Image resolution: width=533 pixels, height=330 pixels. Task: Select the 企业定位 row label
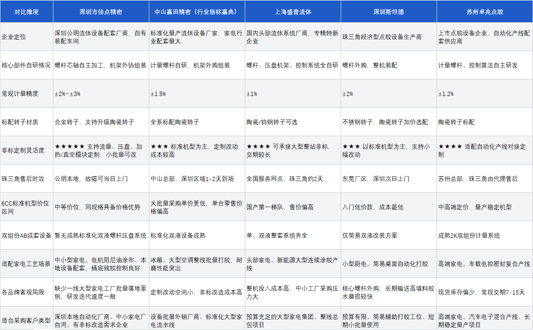click(26, 37)
